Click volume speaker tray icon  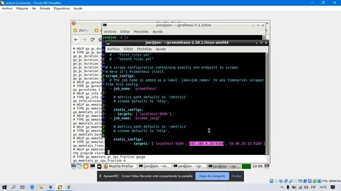click(x=306, y=187)
